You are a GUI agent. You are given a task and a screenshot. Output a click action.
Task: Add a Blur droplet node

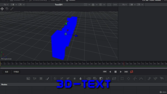[81, 79]
